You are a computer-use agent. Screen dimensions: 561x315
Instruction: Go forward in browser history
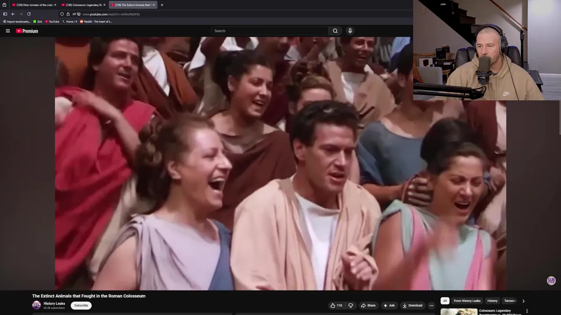(x=21, y=14)
